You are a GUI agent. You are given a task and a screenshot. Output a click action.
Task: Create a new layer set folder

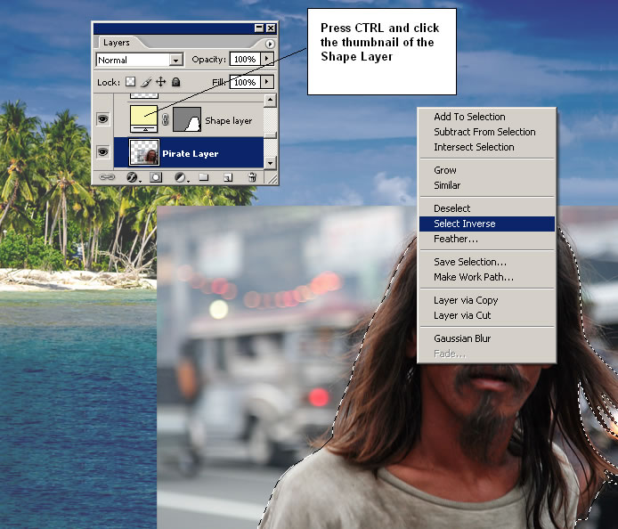click(204, 177)
